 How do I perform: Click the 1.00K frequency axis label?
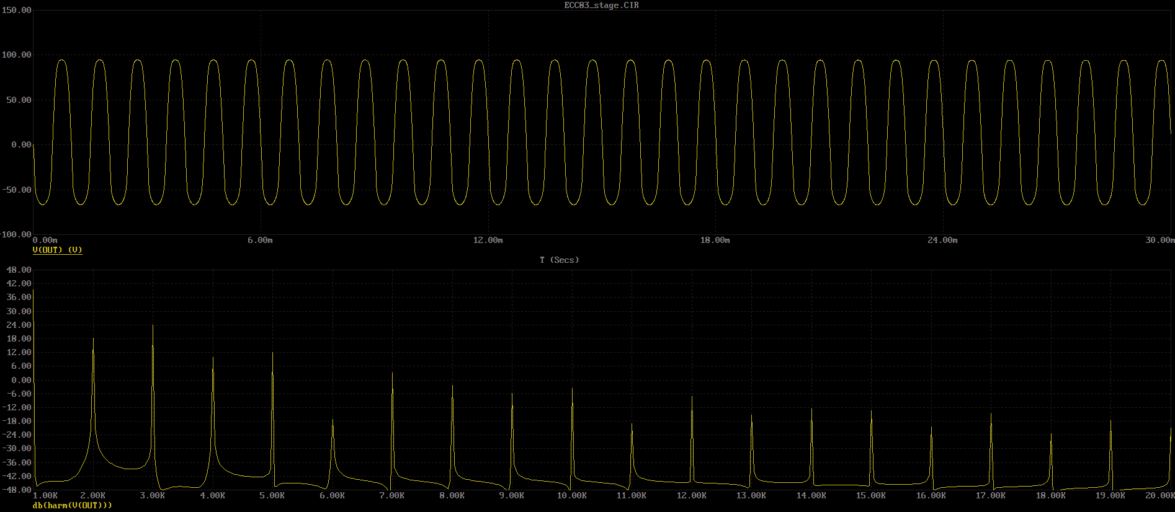click(x=45, y=495)
